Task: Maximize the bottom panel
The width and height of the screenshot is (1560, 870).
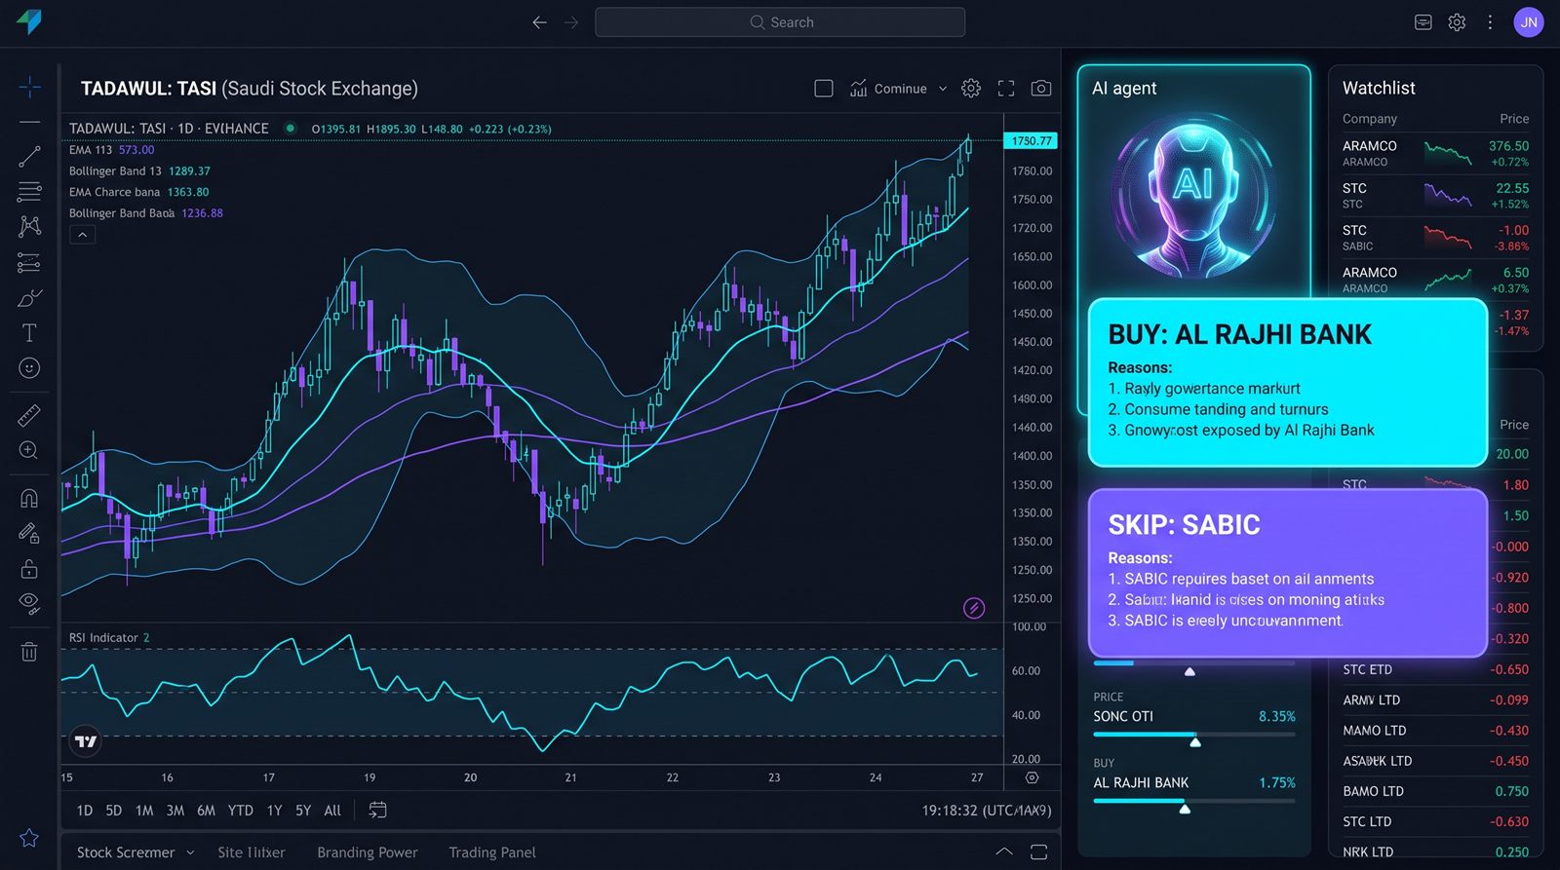Action: point(1039,851)
